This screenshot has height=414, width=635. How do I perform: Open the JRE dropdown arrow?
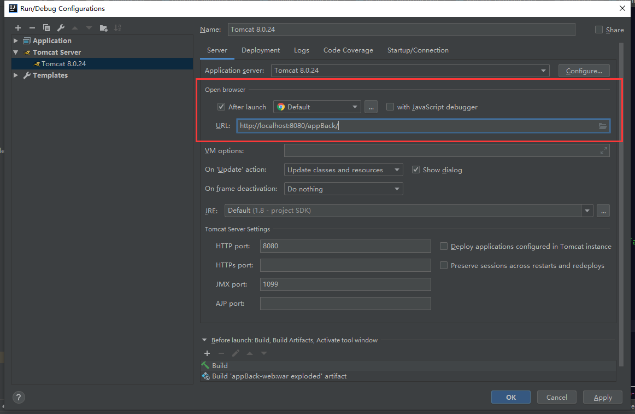[x=587, y=211]
